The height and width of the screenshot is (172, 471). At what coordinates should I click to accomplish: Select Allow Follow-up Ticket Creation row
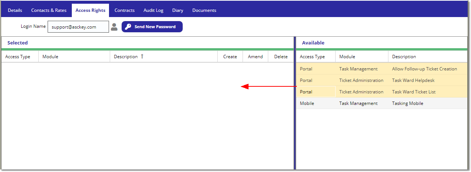[x=382, y=69]
